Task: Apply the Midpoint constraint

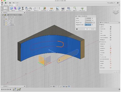Action: coord(111,51)
